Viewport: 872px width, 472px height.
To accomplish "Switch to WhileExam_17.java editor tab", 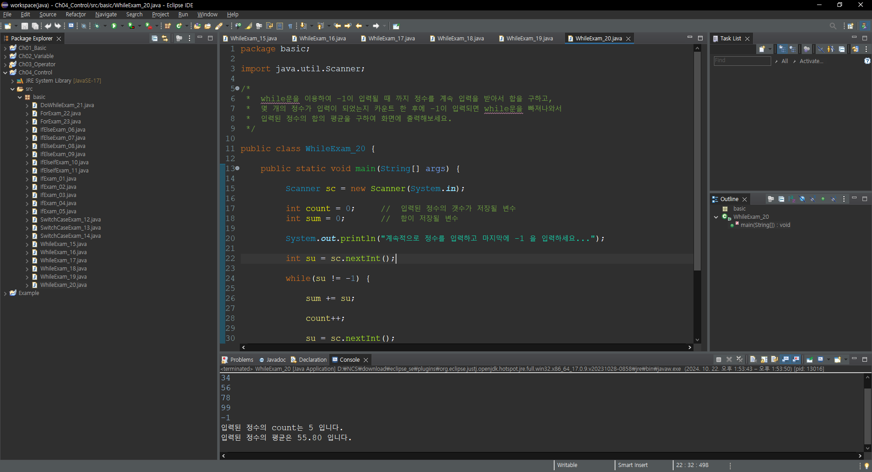I will click(x=388, y=39).
